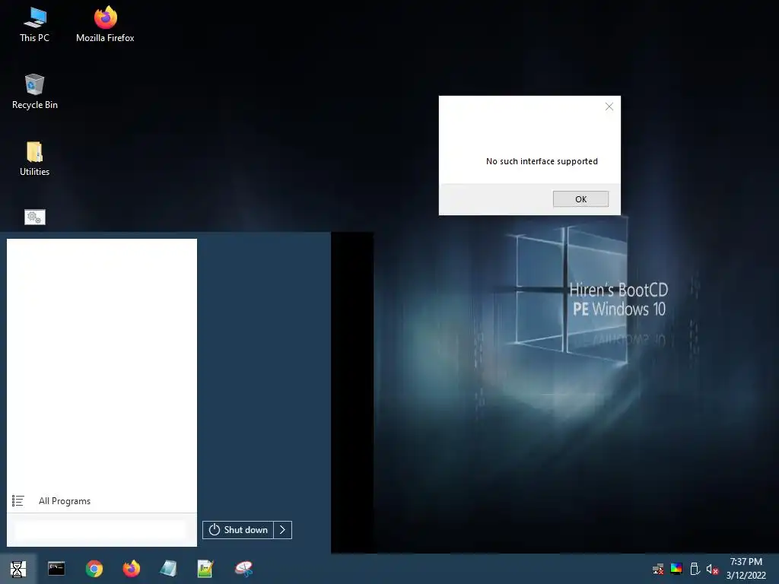Click the Start button hourglass icon
The width and height of the screenshot is (779, 584).
[x=18, y=569]
